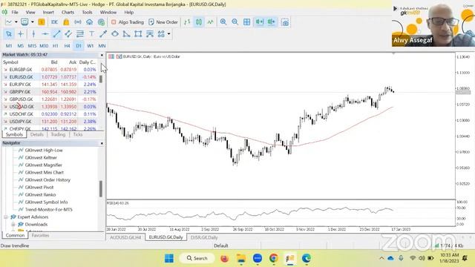Open the new chart dropdown arrow
The width and height of the screenshot is (475, 267).
pos(16,22)
